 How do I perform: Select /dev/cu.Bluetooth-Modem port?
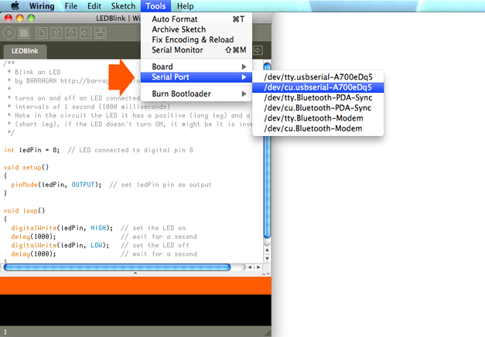coord(318,128)
